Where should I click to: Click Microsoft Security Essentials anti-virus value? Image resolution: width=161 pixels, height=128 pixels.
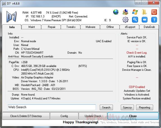coord(37,56)
